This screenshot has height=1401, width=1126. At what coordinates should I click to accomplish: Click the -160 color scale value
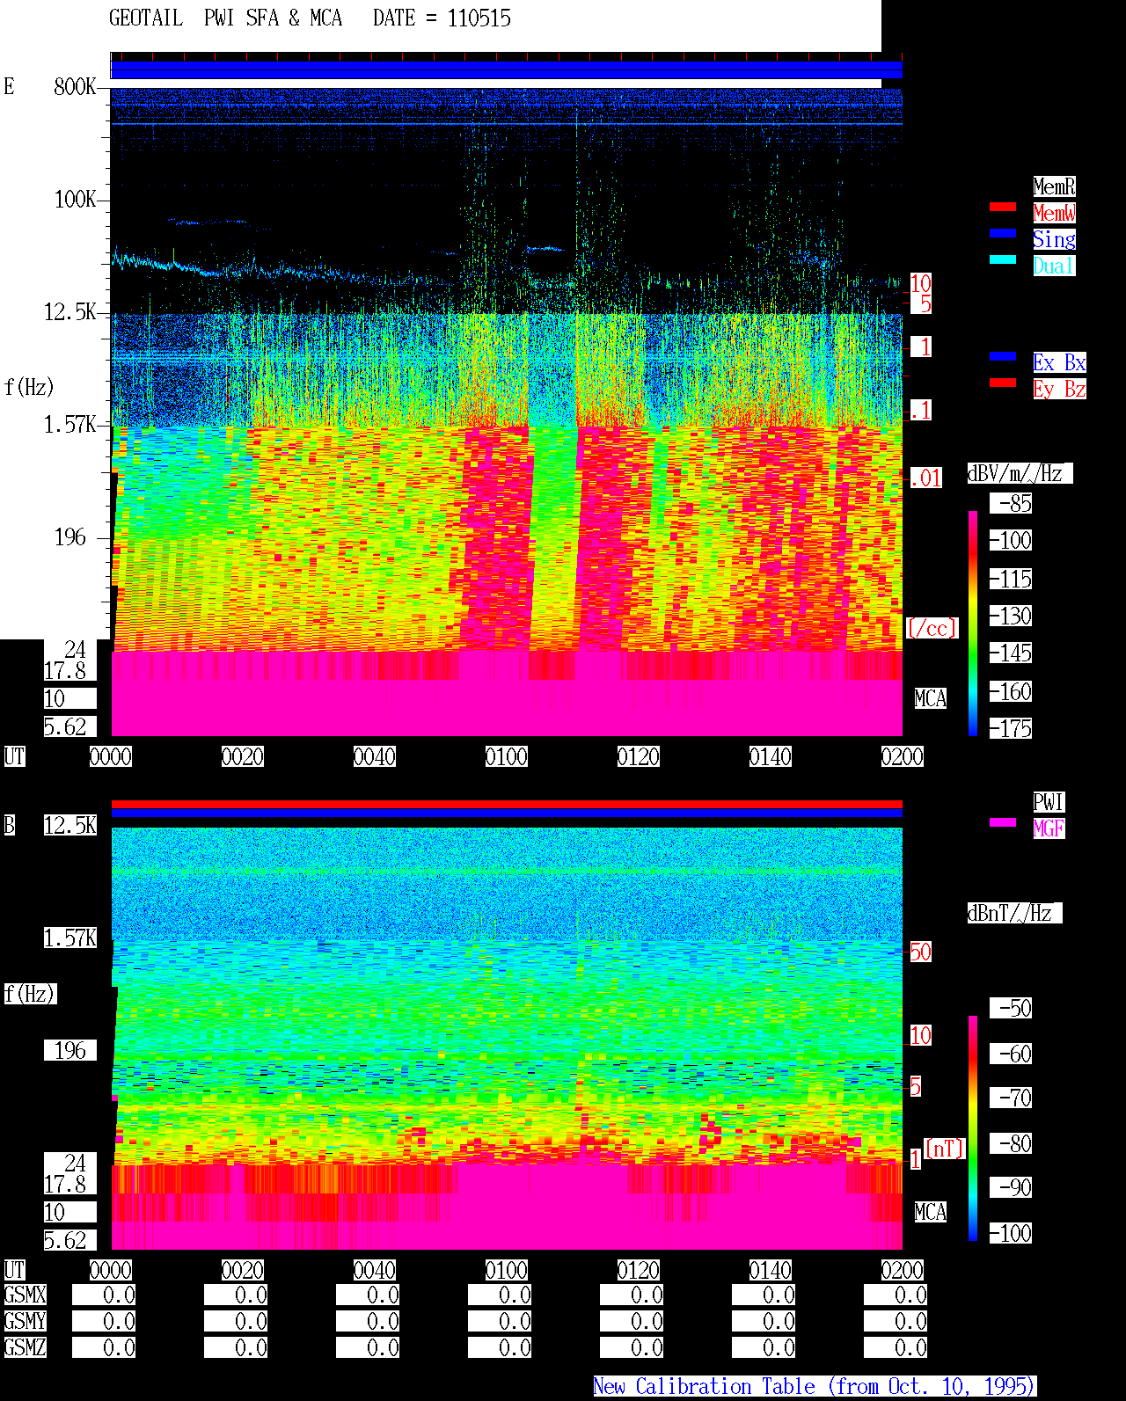click(1011, 691)
